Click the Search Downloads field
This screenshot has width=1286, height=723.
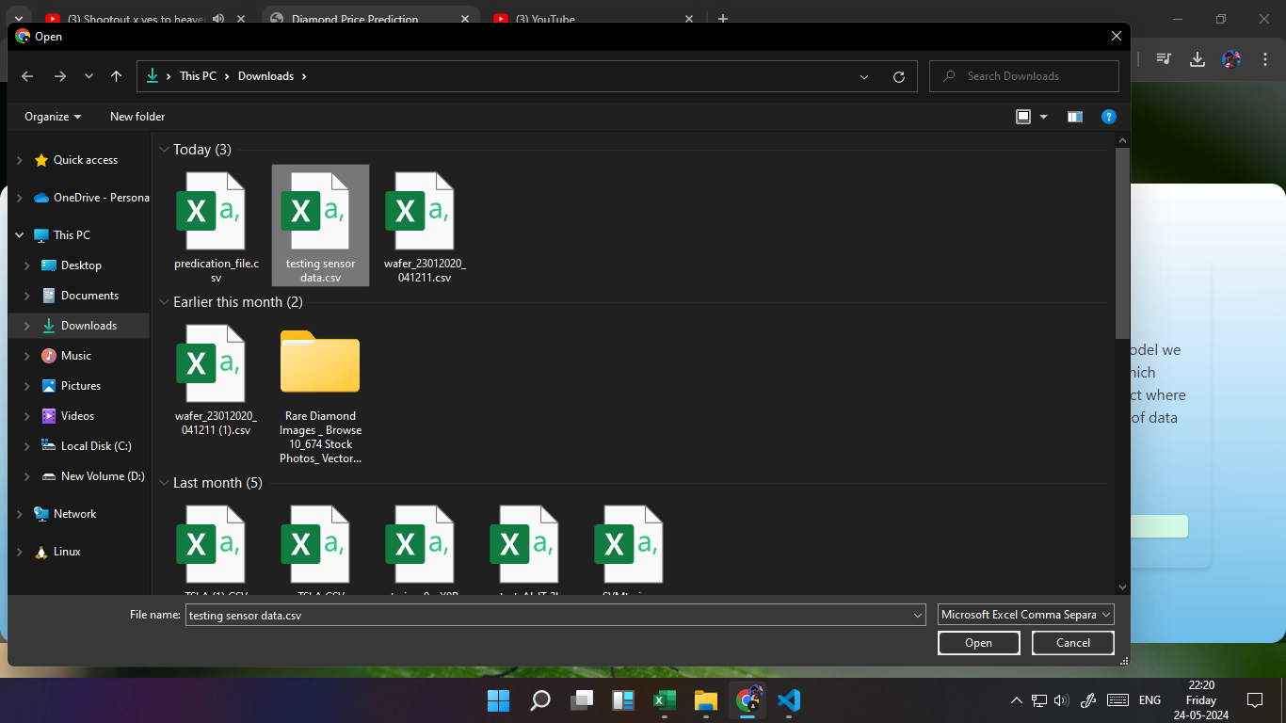pyautogui.click(x=1024, y=76)
